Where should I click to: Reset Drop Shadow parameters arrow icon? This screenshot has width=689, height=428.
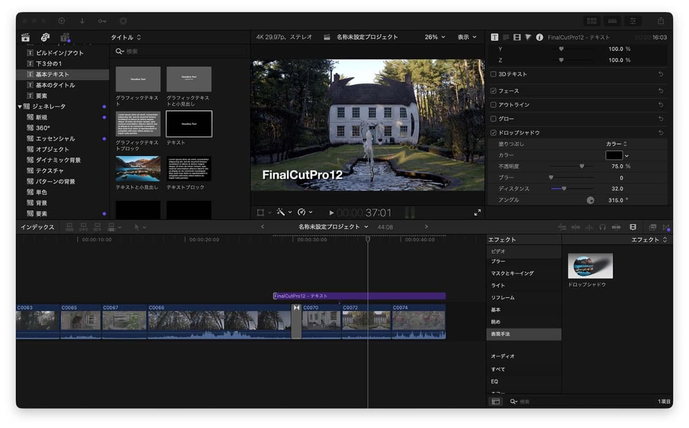point(661,133)
